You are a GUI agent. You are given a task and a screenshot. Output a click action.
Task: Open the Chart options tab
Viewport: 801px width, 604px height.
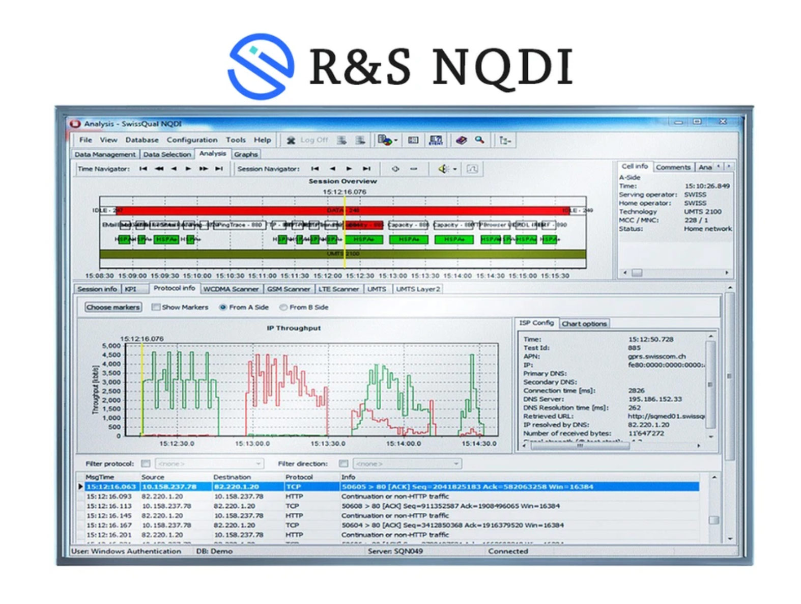tap(584, 323)
